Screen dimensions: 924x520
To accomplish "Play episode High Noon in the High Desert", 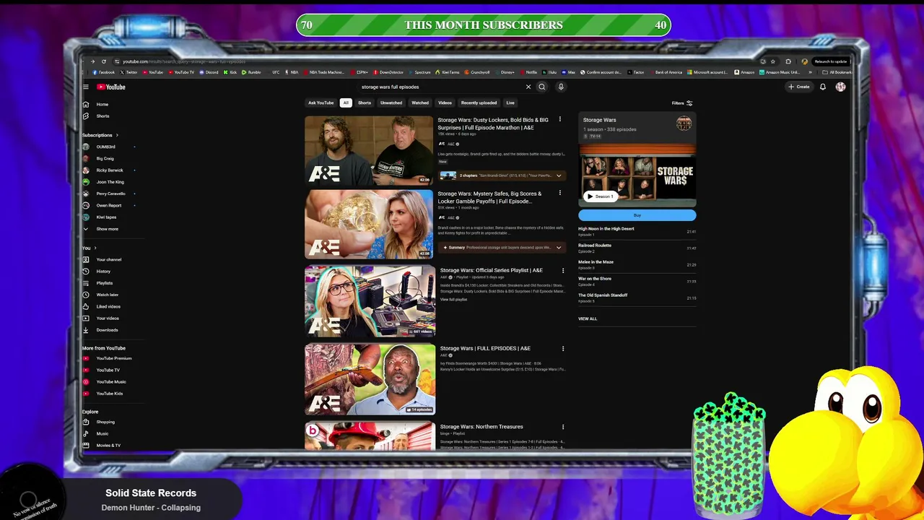I will click(606, 229).
